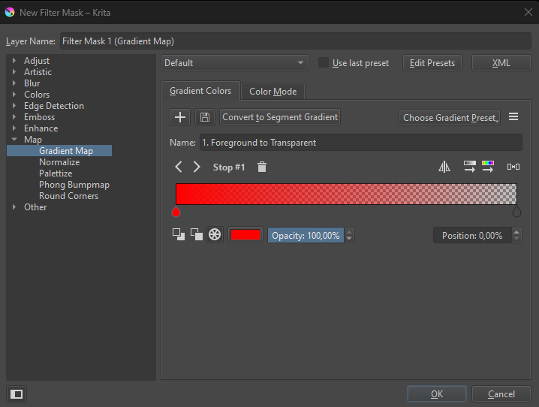The width and height of the screenshot is (539, 407).
Task: Go to the previous gradient stop
Action: (x=179, y=167)
